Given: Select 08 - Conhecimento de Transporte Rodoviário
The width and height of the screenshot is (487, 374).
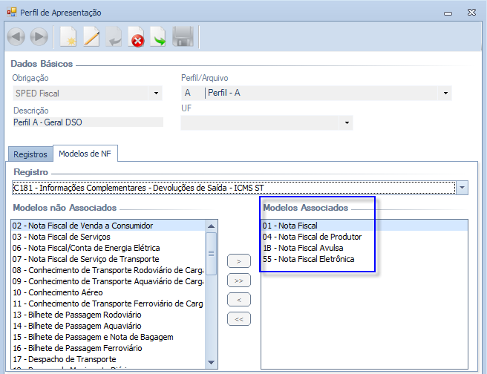Looking at the screenshot, I should click(108, 270).
